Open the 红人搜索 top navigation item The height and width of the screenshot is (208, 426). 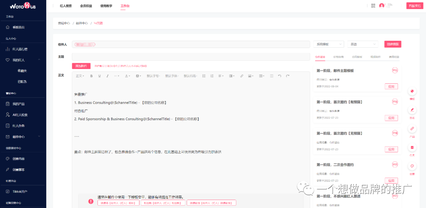click(x=66, y=6)
